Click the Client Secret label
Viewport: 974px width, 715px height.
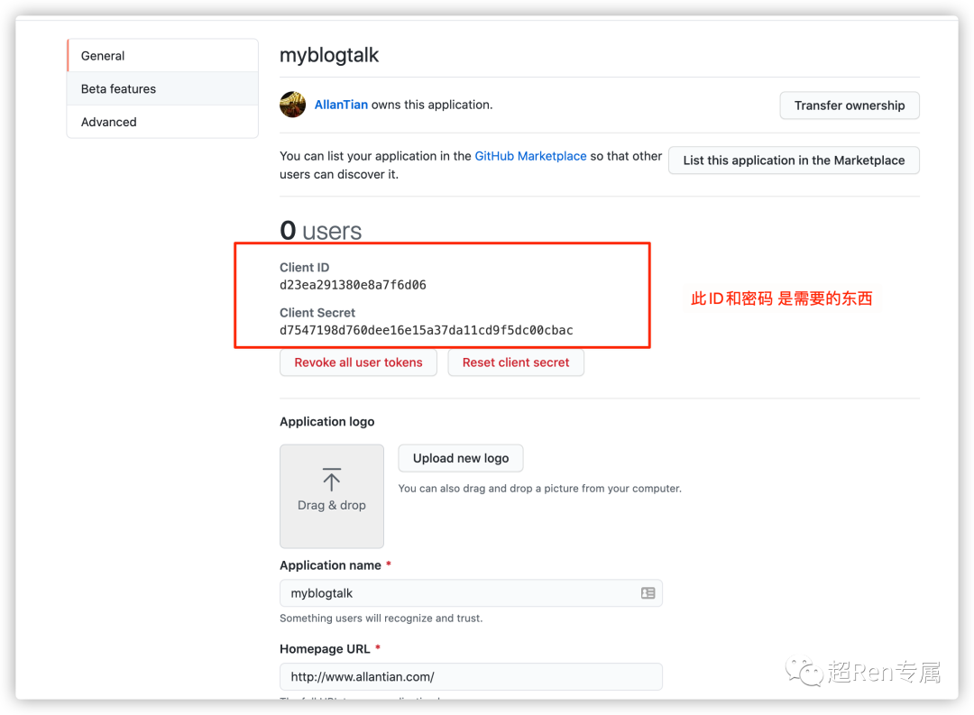pos(317,313)
